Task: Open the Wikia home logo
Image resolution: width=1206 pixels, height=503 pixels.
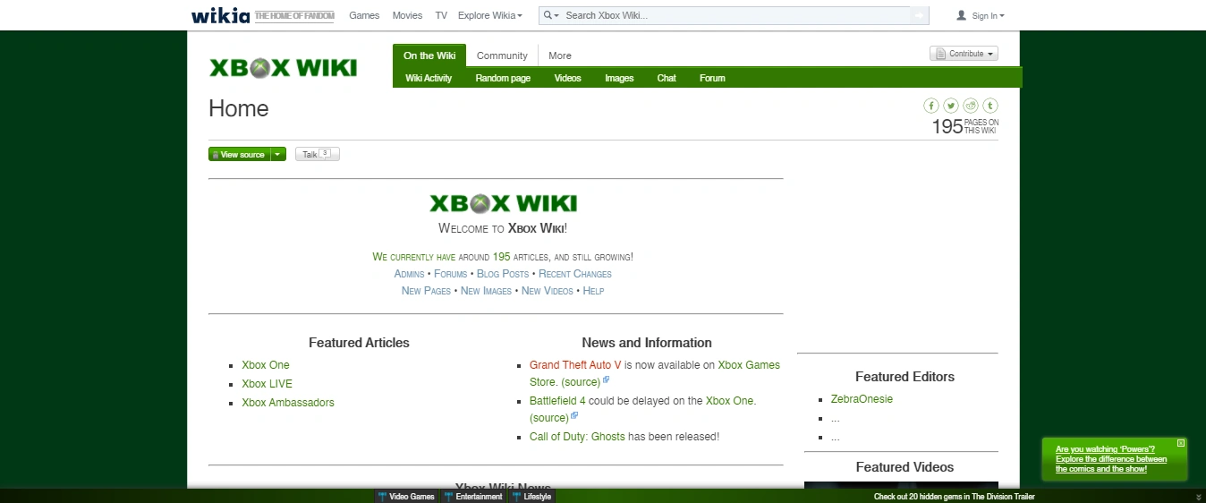Action: point(221,15)
